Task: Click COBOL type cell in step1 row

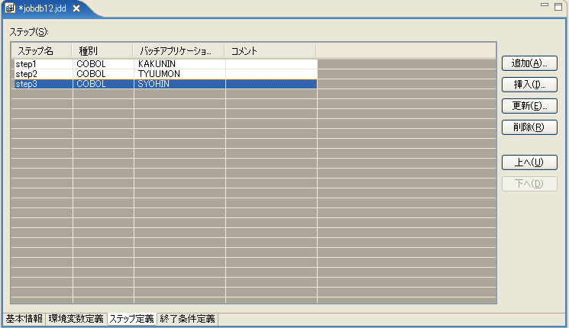Action: (103, 64)
